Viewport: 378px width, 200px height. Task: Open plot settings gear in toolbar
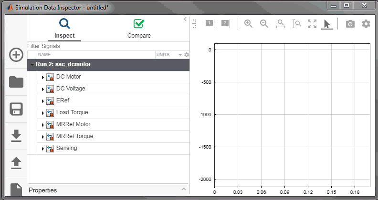pos(366,24)
